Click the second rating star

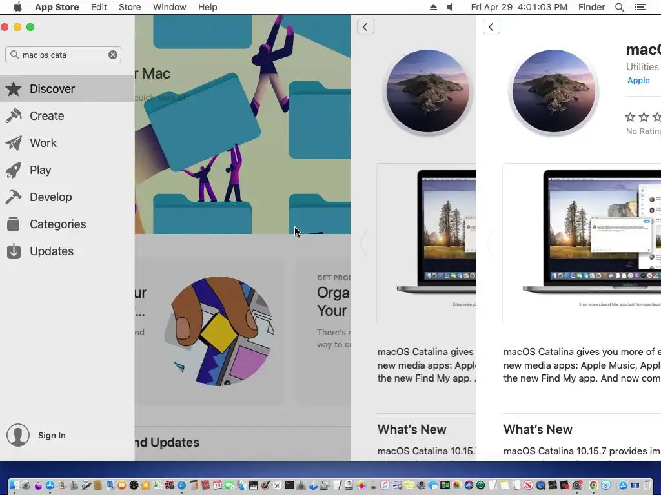tap(644, 117)
